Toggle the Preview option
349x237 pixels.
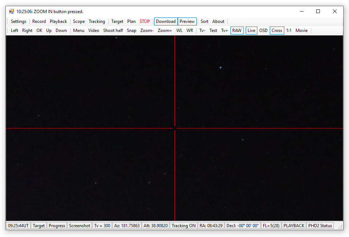point(187,21)
